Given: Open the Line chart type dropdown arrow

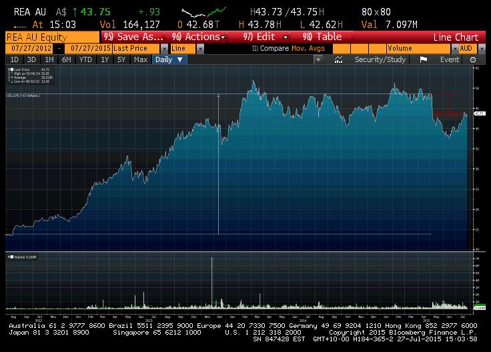Looking at the screenshot, I should (200, 49).
